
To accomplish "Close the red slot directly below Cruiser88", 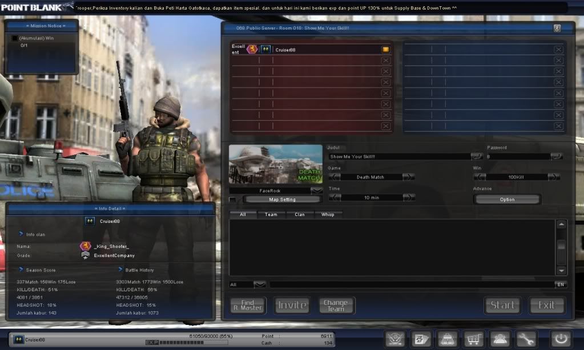I will [x=386, y=60].
